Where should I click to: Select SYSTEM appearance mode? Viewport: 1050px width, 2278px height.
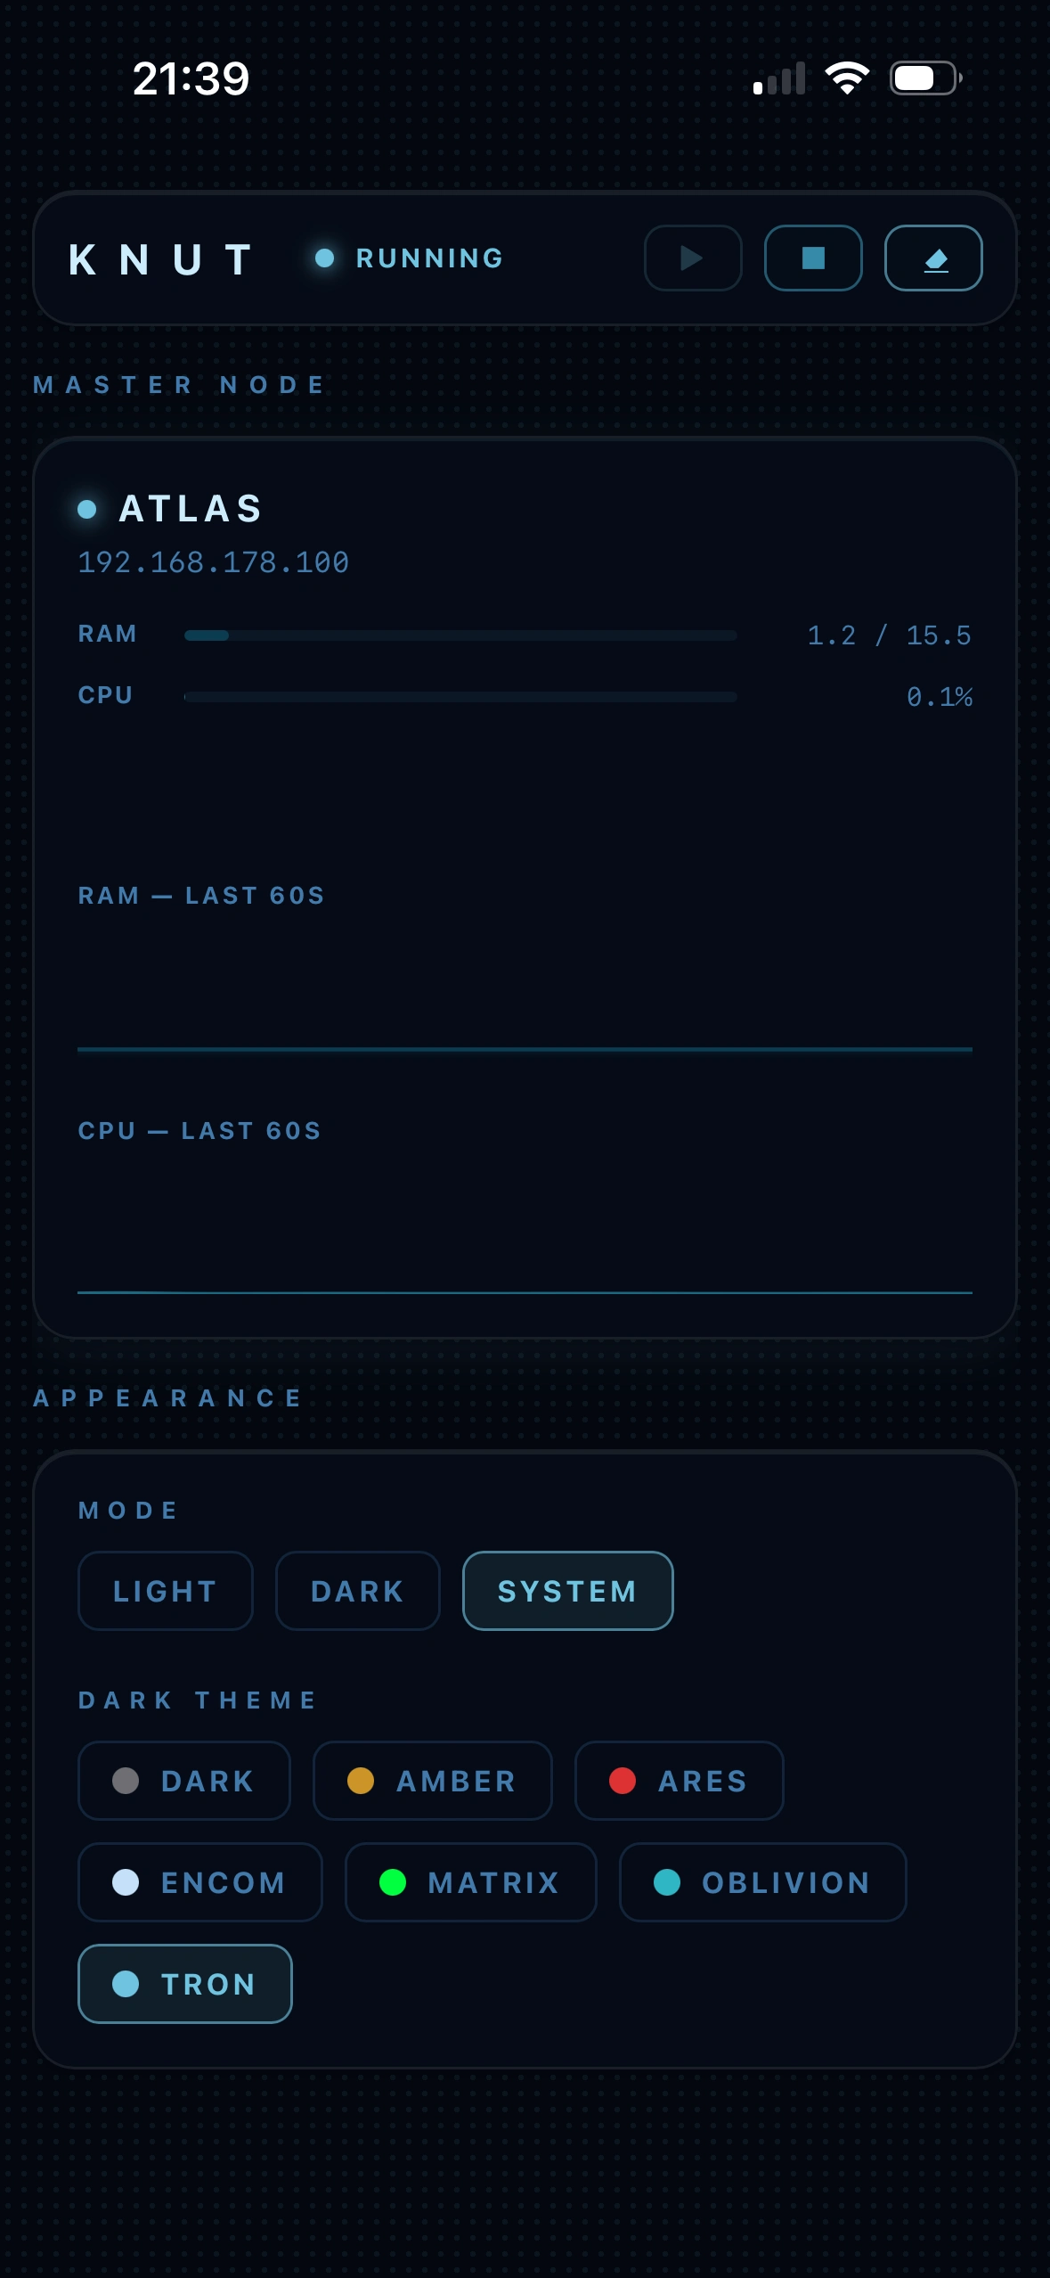tap(567, 1590)
